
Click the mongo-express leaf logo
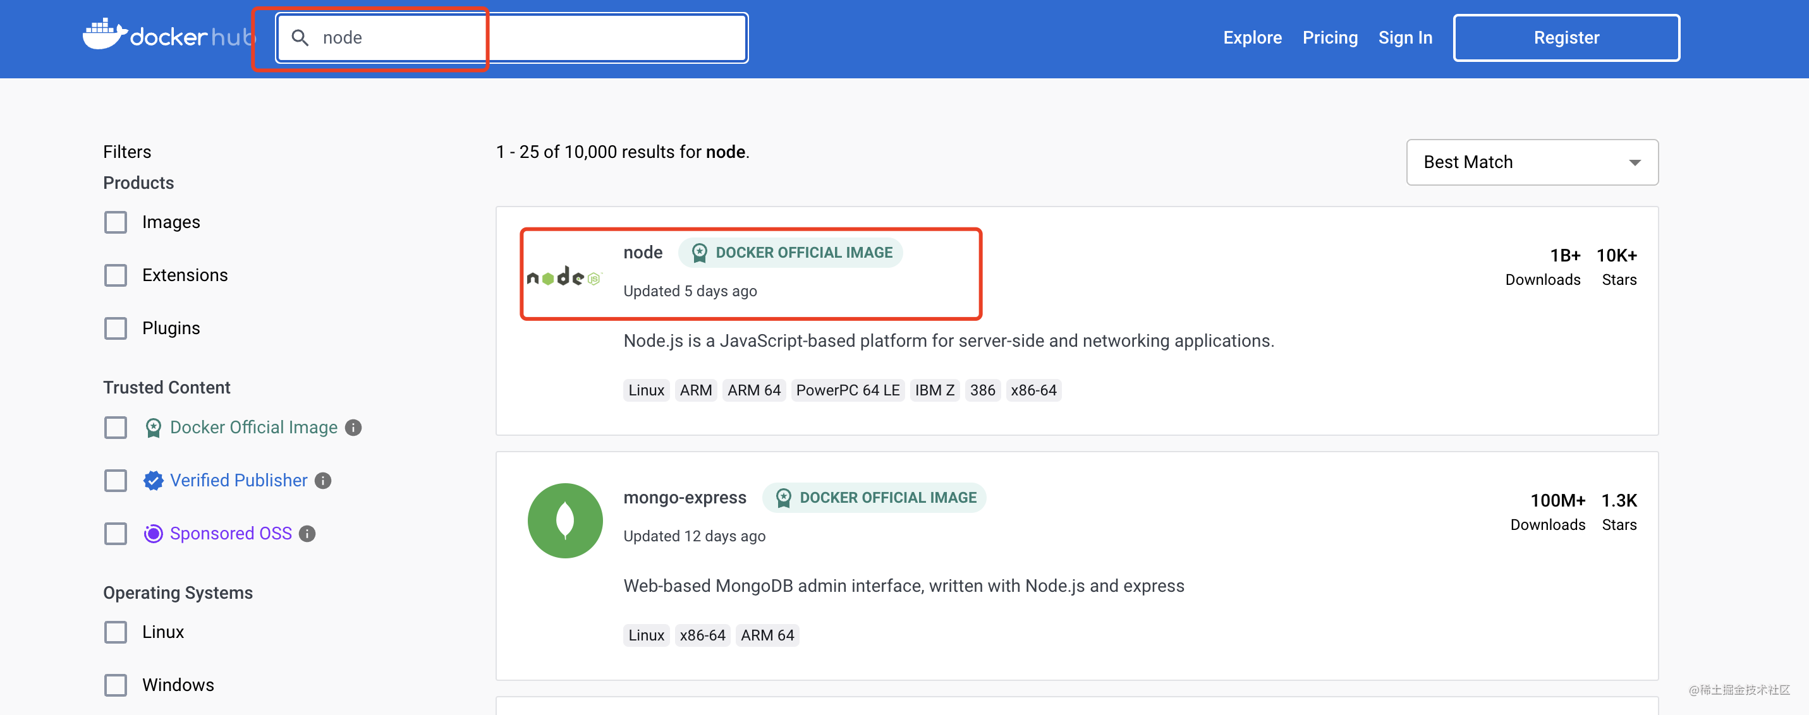point(564,520)
